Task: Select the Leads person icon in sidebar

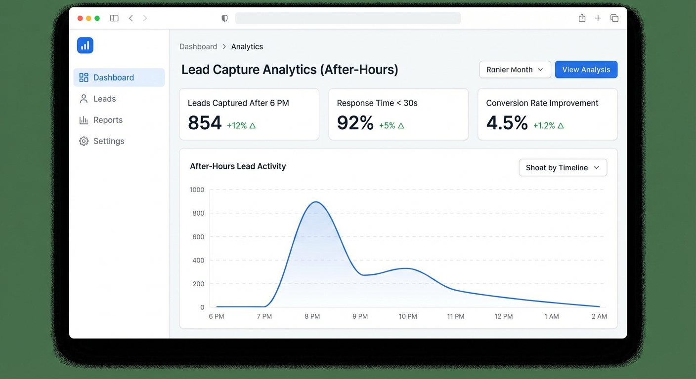Action: (83, 99)
